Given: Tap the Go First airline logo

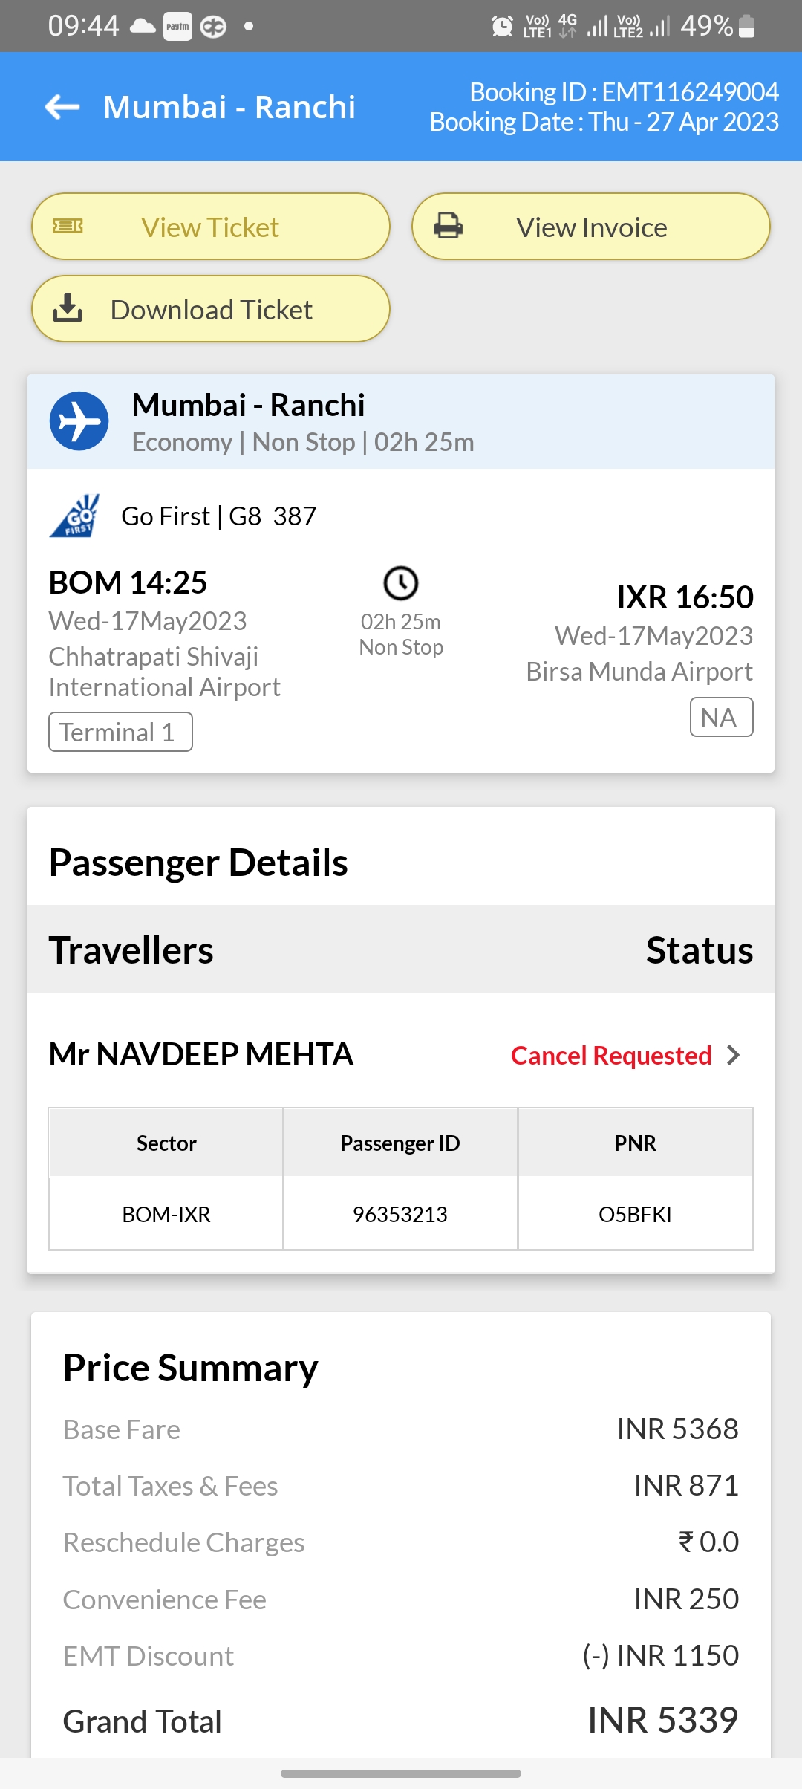Looking at the screenshot, I should point(75,516).
